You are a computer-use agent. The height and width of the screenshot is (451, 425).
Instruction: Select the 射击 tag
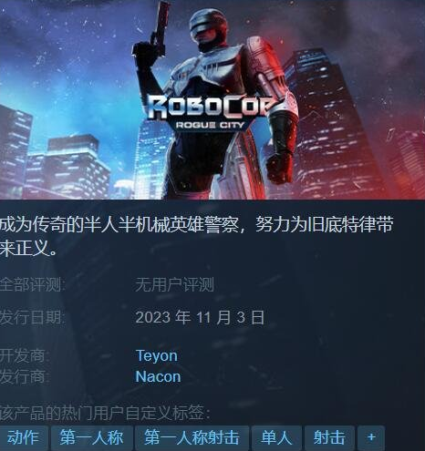[x=329, y=437]
